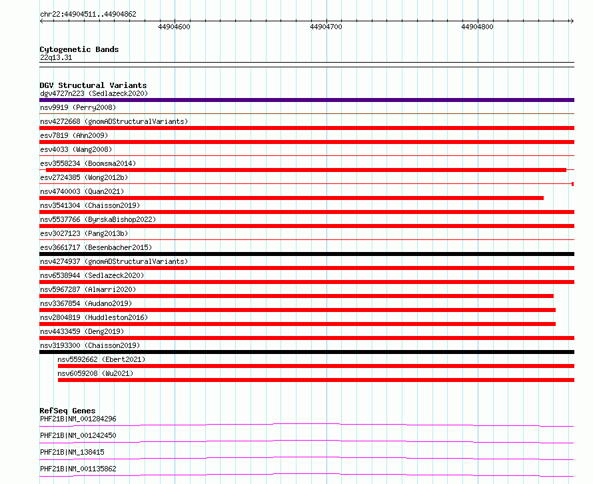This screenshot has width=593, height=484.
Task: Select the nsv5537766 (ByrskaBishop2022) label
Action: [98, 219]
